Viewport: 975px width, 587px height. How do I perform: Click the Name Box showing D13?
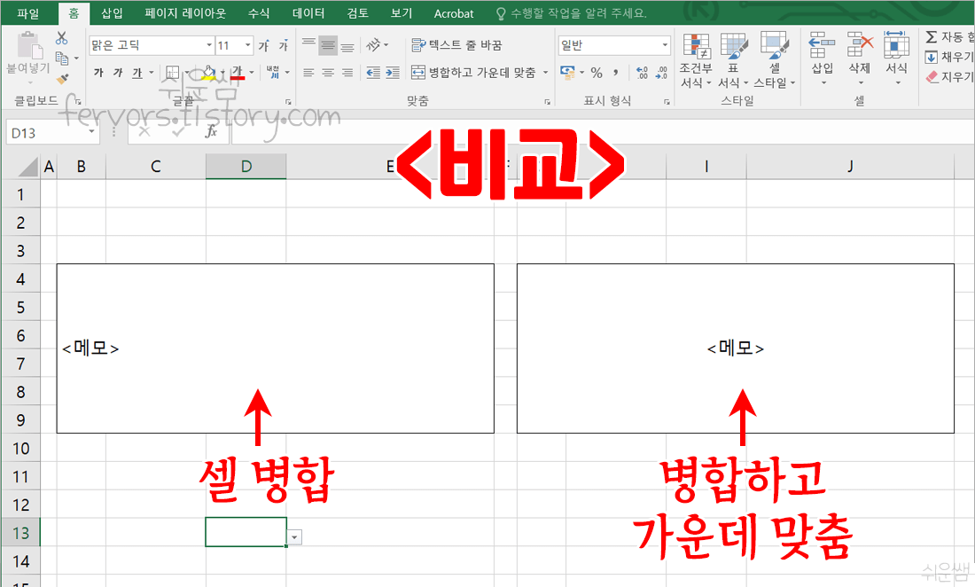point(47,132)
